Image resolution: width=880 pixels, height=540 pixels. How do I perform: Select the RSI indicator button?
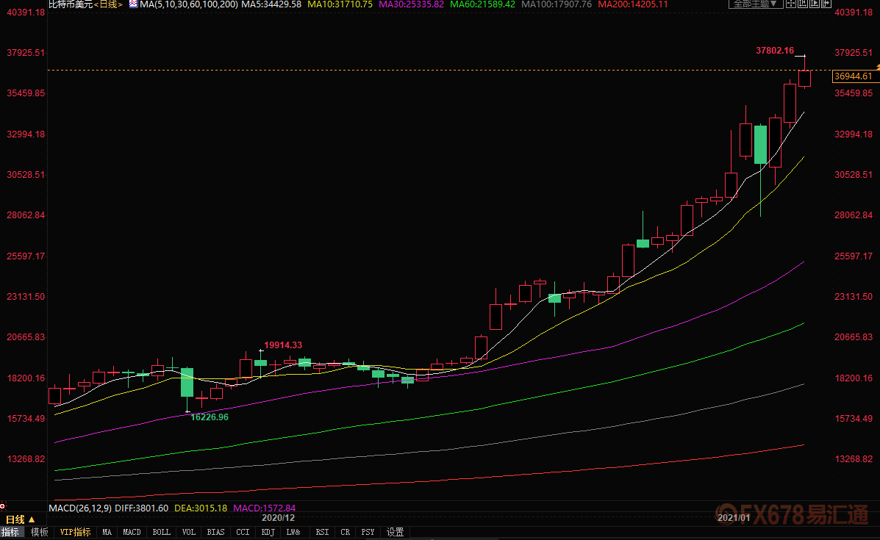tap(322, 532)
